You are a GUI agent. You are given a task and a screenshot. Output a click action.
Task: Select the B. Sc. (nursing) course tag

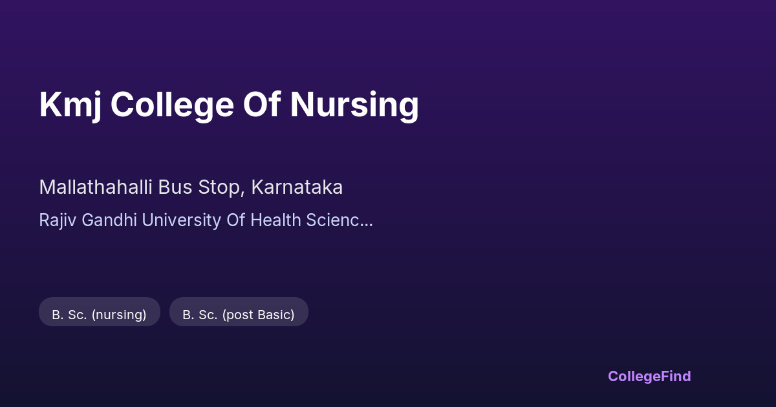coord(99,315)
